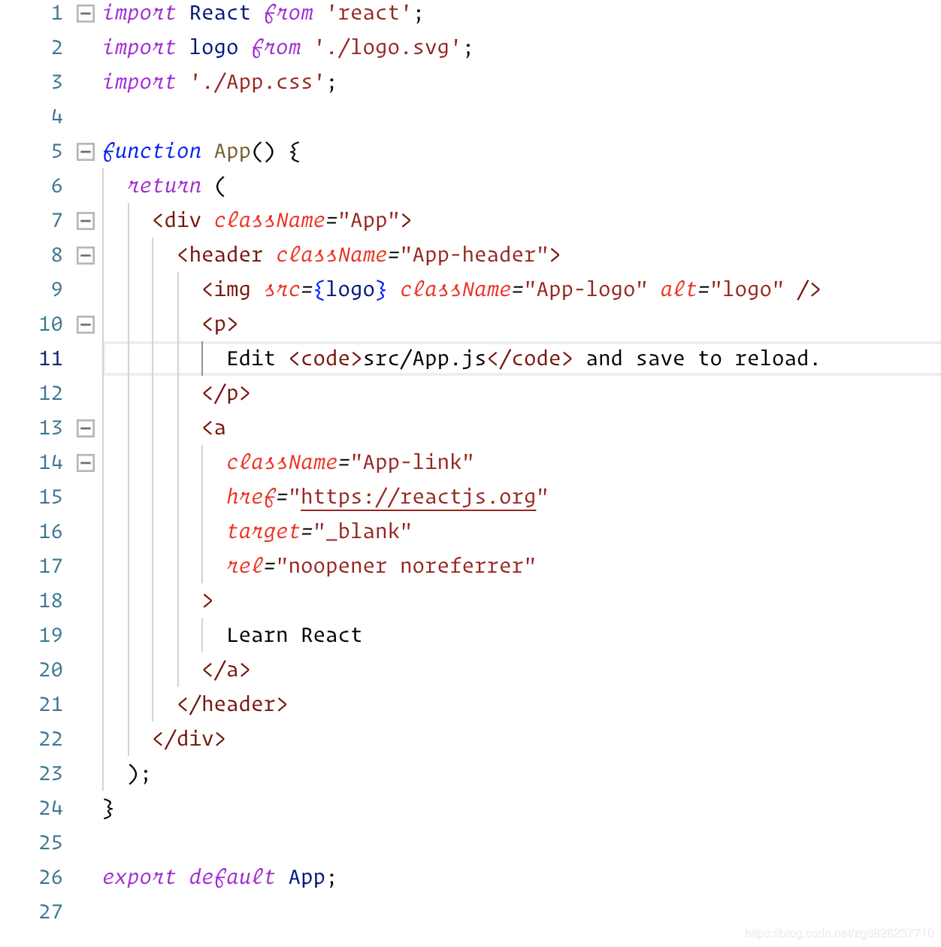This screenshot has width=941, height=947.
Task: Open the https://reactjs.org link in the code
Action: [x=418, y=498]
